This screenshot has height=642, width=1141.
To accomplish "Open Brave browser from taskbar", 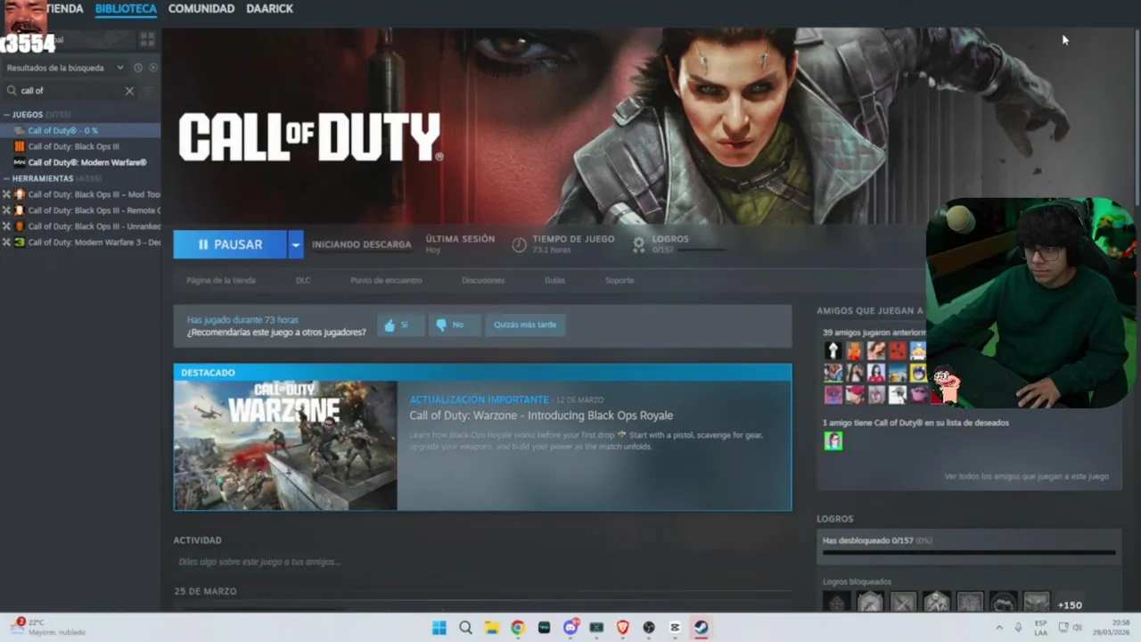I will (x=623, y=628).
